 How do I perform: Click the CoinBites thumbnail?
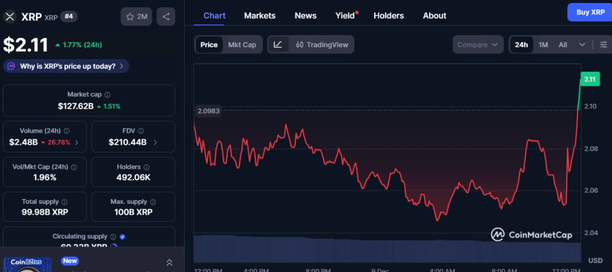click(x=27, y=265)
